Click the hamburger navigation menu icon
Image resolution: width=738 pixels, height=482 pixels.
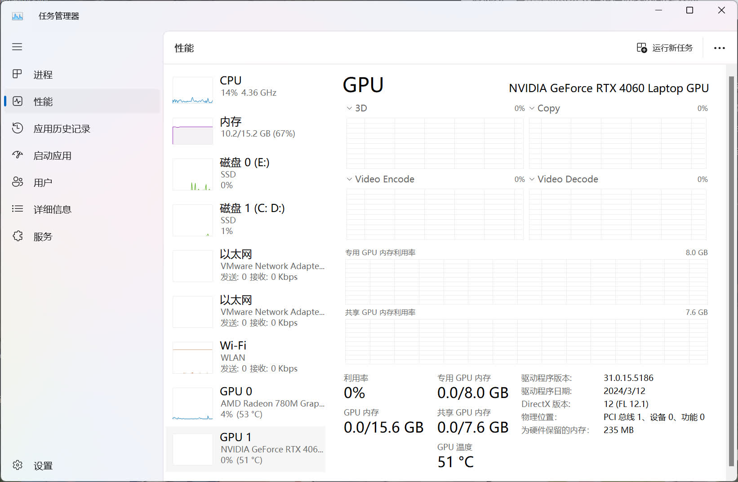(x=17, y=47)
